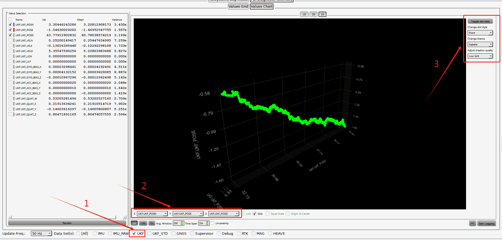Open the FFT view
The image size is (502, 240).
[x=472, y=224]
